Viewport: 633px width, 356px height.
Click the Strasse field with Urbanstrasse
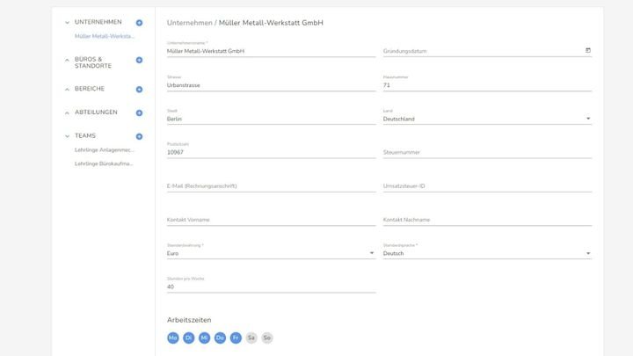[272, 85]
